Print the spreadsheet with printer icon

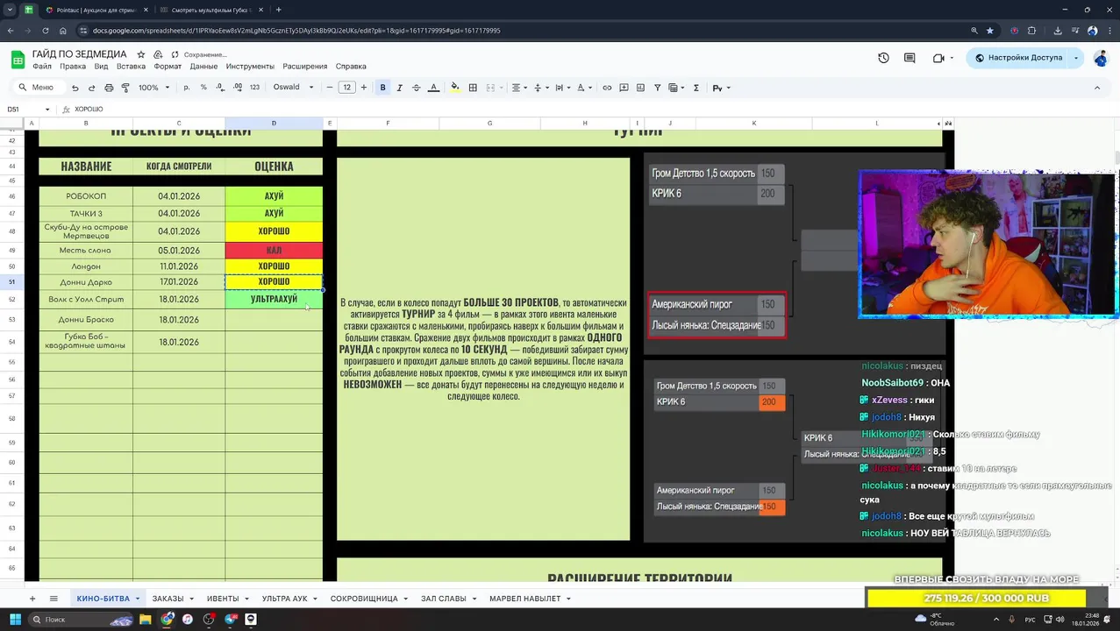pyautogui.click(x=109, y=88)
